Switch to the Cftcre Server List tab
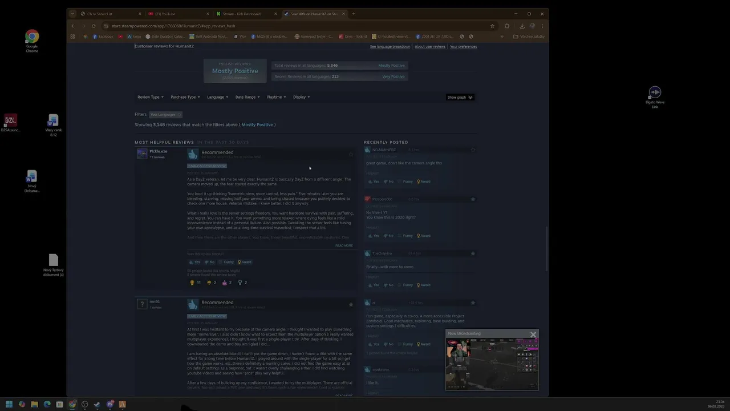Viewport: 730px width, 411px height. (111, 14)
